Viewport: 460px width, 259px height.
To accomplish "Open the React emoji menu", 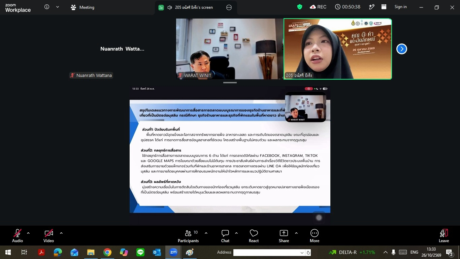I will click(x=254, y=236).
